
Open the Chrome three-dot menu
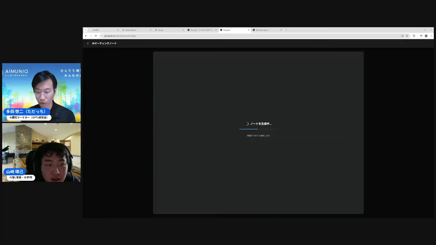click(431, 36)
